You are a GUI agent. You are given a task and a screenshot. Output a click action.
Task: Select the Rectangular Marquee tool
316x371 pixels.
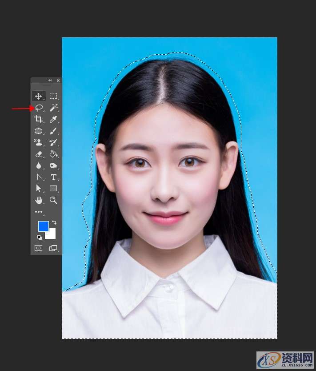[53, 96]
